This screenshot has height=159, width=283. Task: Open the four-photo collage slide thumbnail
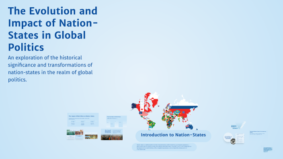[x=75, y=134]
